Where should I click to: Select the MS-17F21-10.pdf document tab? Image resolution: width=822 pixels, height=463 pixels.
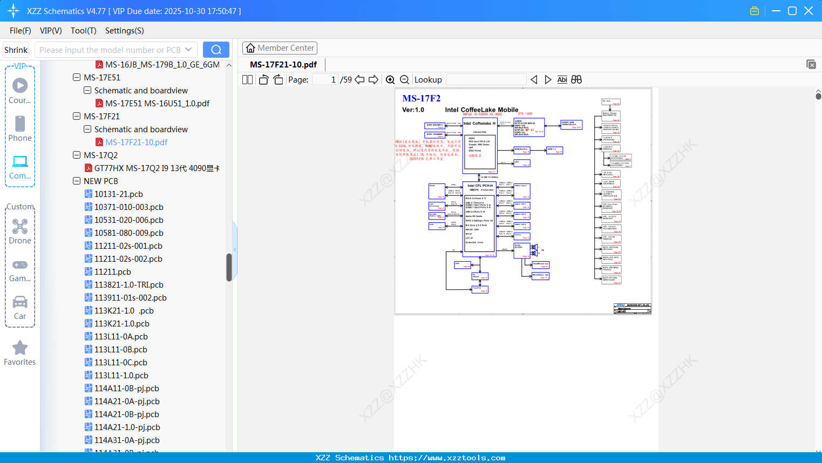pyautogui.click(x=283, y=64)
